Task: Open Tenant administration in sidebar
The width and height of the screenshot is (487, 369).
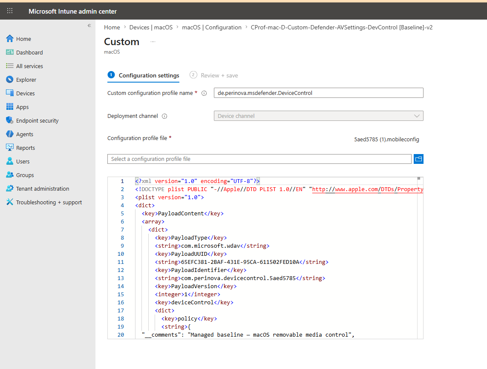Action: pos(43,189)
